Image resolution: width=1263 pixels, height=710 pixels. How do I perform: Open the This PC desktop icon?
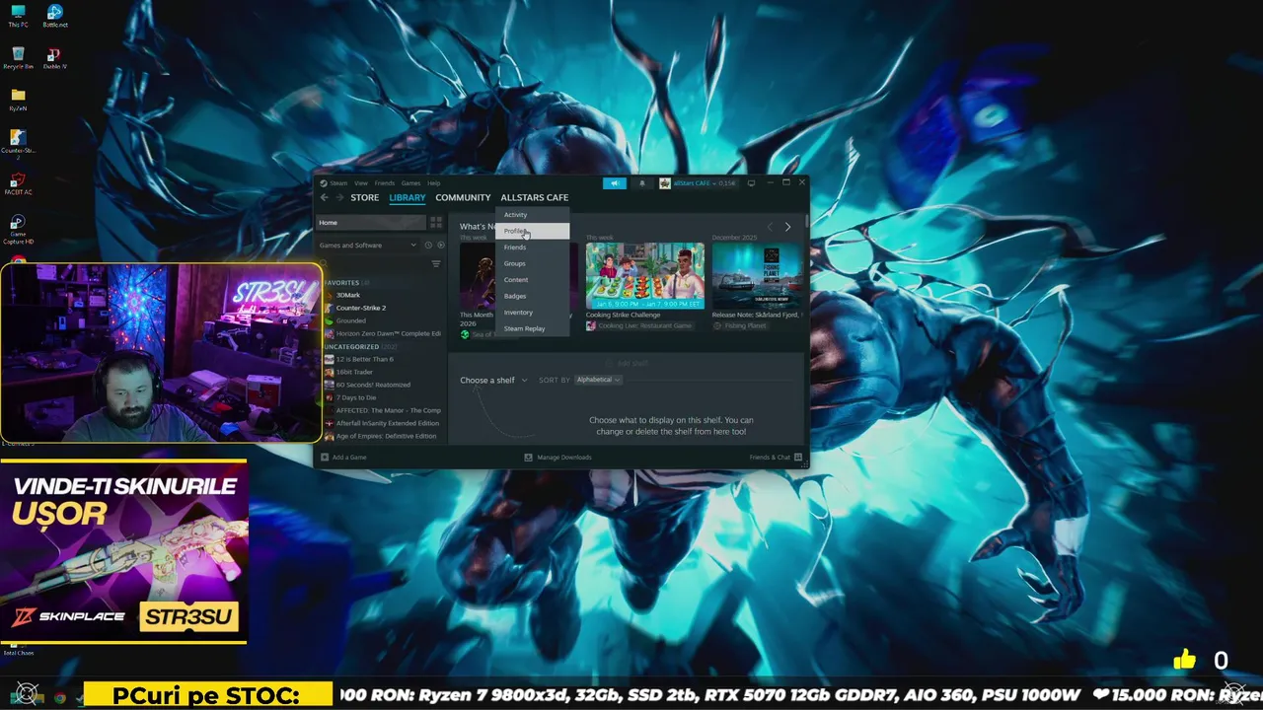(18, 17)
